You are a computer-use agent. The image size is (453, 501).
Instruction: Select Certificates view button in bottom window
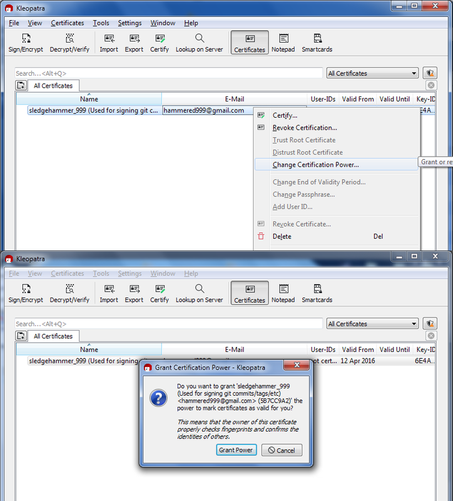pos(250,293)
